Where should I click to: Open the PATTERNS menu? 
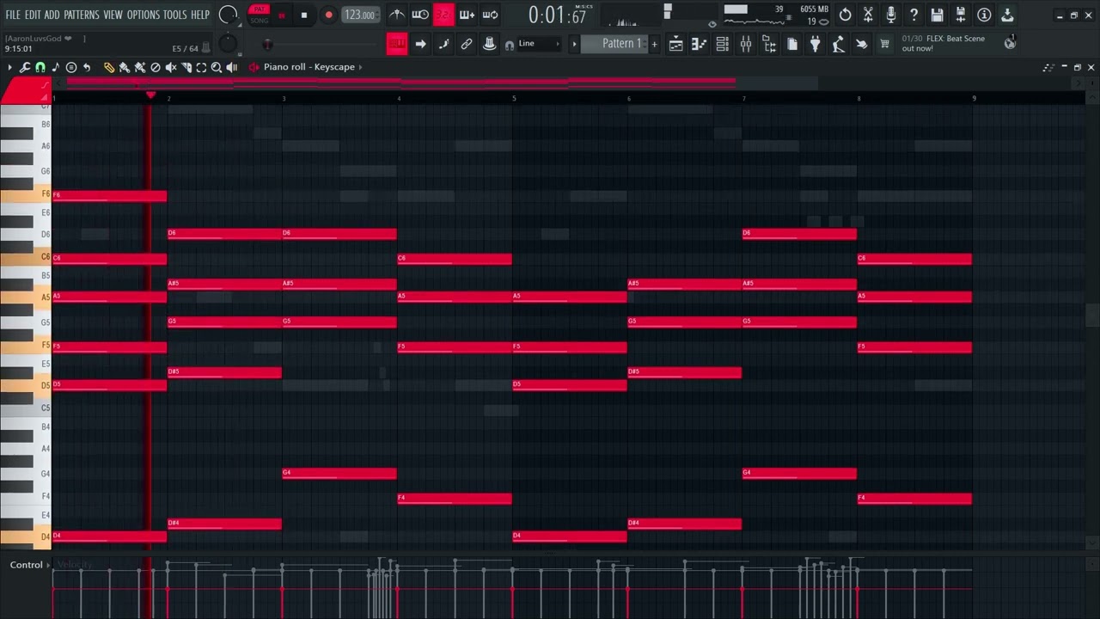coord(82,15)
